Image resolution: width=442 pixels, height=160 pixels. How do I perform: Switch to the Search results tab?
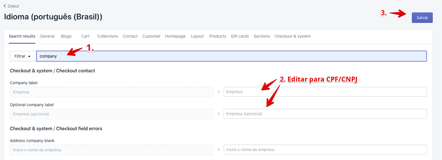[22, 36]
